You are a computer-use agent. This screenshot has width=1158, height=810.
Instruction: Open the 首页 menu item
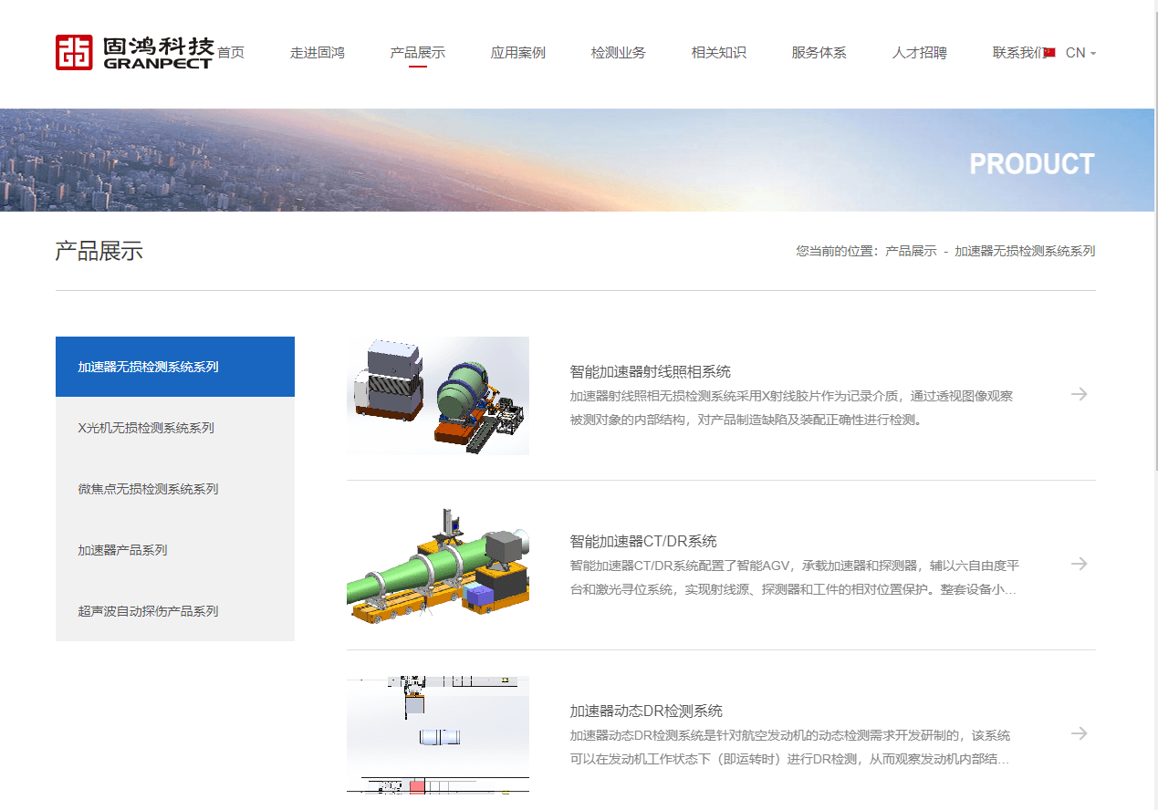coord(231,53)
